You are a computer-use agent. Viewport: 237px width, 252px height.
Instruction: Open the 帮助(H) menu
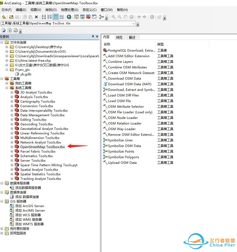pos(122,10)
